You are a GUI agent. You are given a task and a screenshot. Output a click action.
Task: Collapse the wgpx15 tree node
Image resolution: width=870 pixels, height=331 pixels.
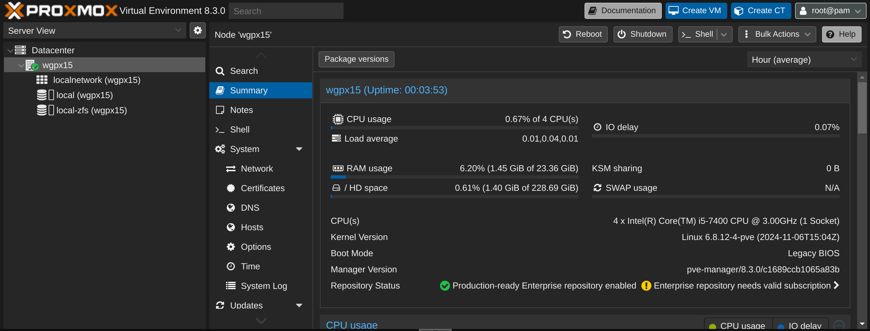pos(21,65)
